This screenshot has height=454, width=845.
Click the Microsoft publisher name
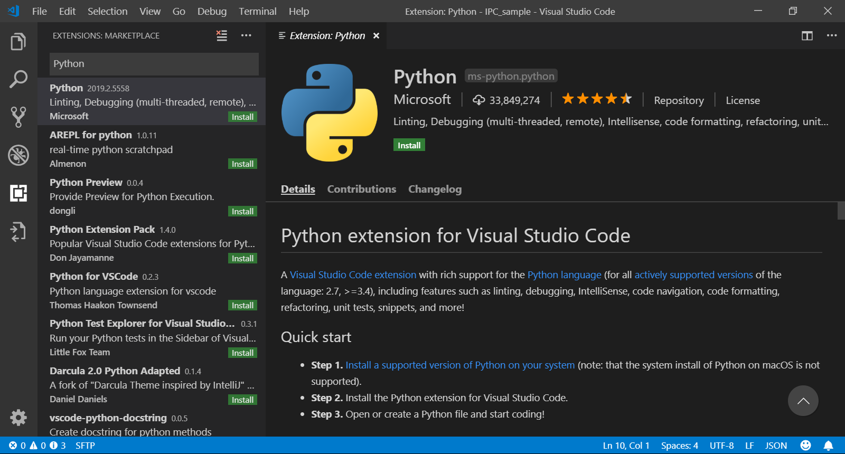click(422, 99)
